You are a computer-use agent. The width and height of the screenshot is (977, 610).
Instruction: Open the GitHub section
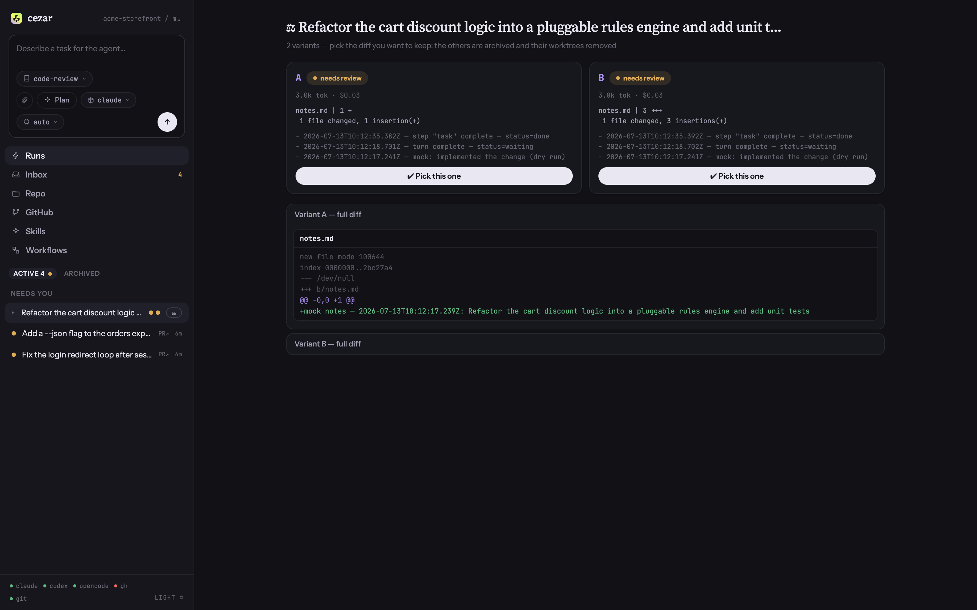point(96,213)
